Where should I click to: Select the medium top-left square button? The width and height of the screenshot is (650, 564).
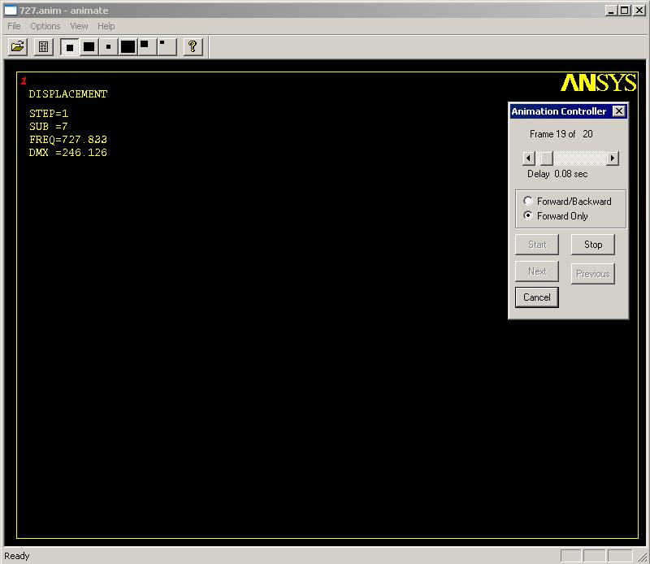[x=147, y=47]
